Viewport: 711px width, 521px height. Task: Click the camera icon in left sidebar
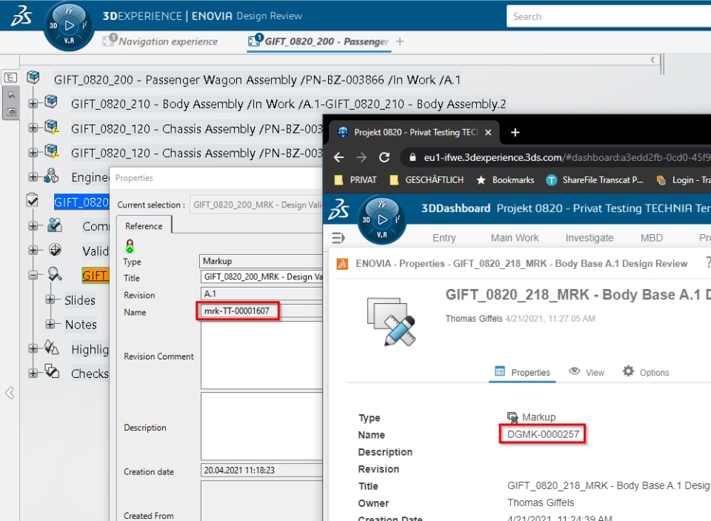(11, 112)
